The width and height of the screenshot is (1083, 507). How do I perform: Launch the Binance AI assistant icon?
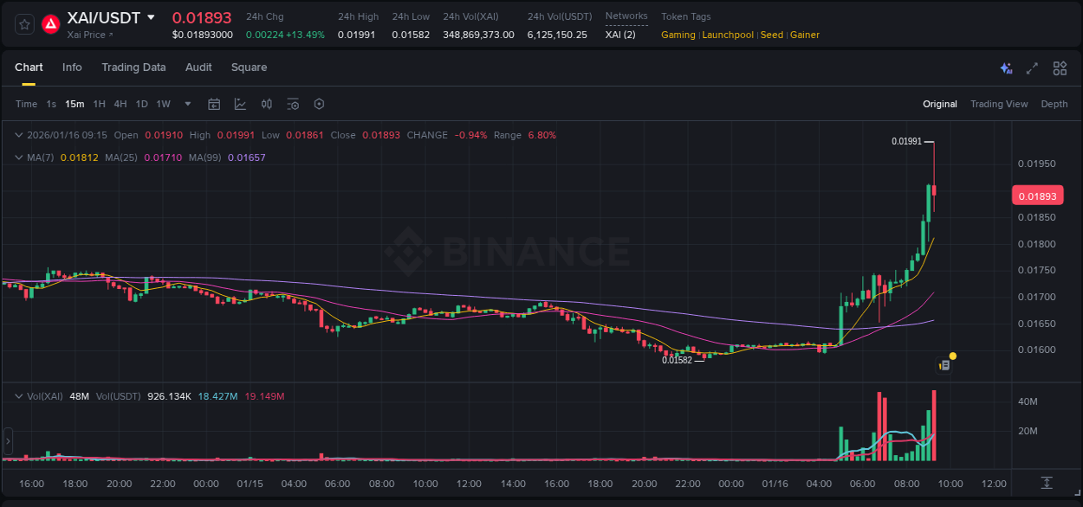[1006, 67]
